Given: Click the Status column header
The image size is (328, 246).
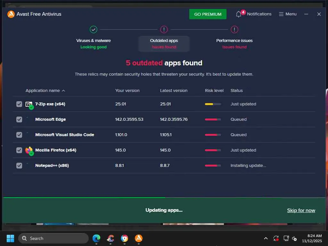Looking at the screenshot, I should [x=237, y=91].
